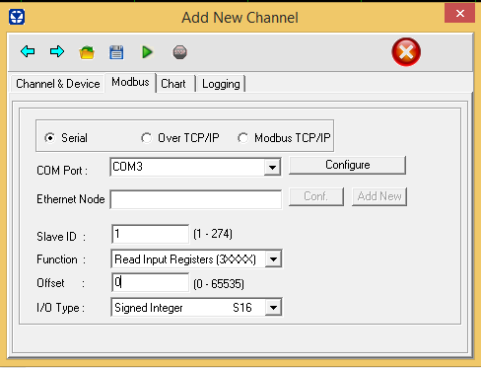Click the COM Port : label
481x368 pixels.
[62, 171]
